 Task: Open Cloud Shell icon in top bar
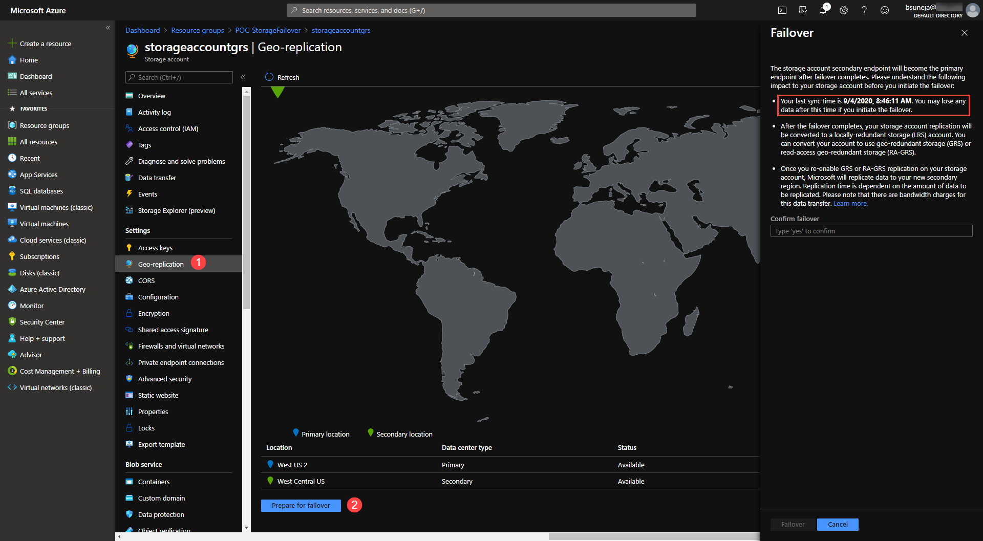[x=782, y=10]
